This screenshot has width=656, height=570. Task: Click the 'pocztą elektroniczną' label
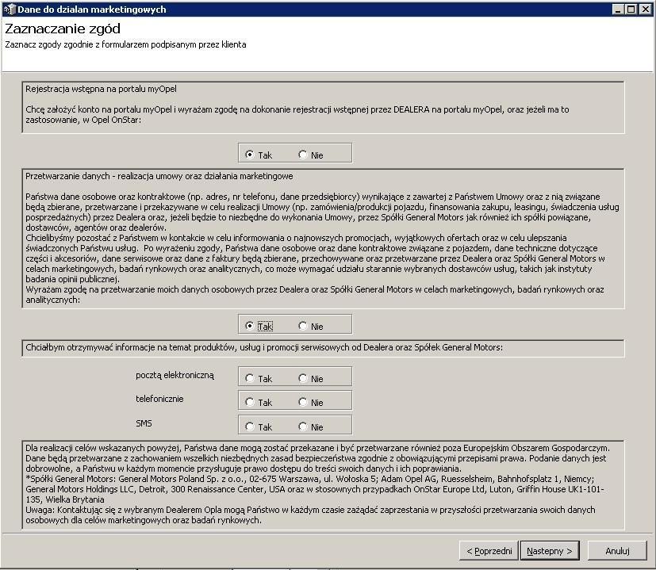coord(175,375)
